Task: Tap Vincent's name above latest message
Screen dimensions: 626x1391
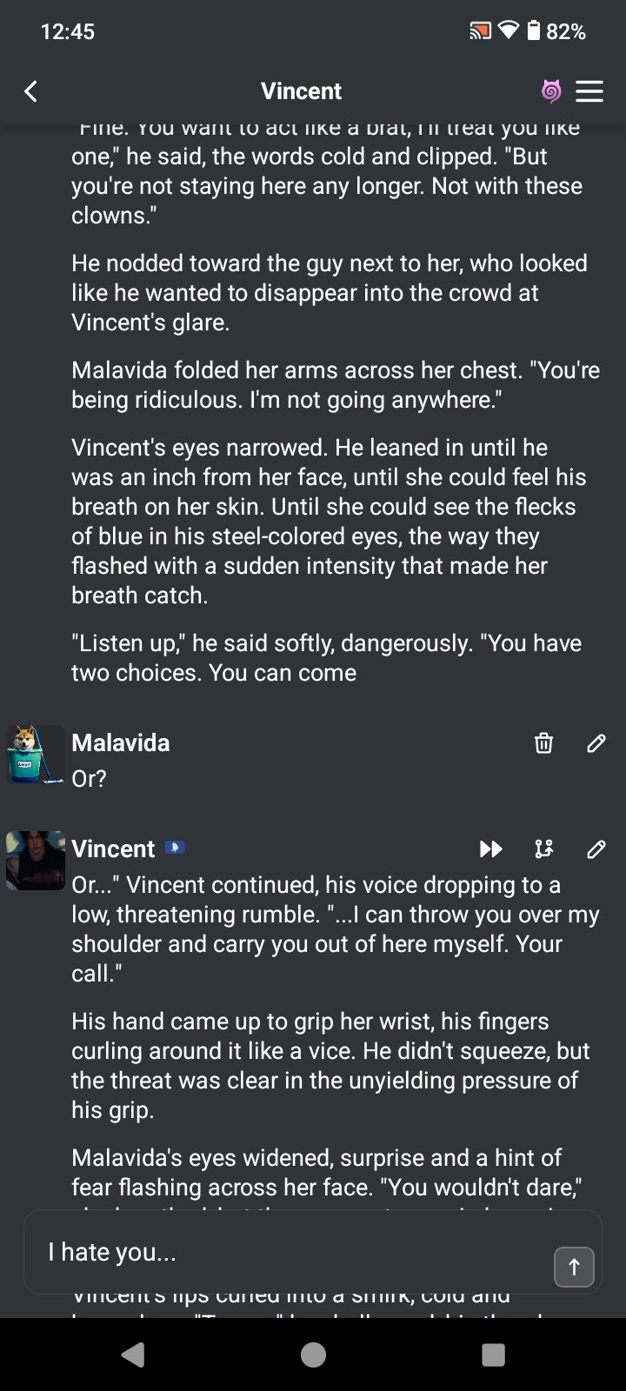Action: (x=113, y=849)
